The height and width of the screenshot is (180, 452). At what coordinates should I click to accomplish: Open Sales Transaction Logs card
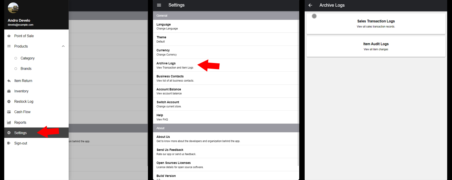376,24
